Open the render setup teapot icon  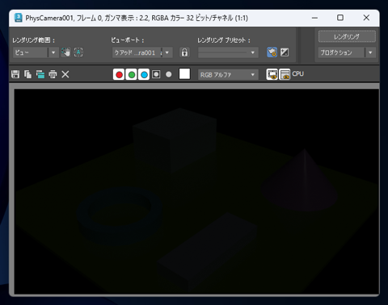coord(272,52)
